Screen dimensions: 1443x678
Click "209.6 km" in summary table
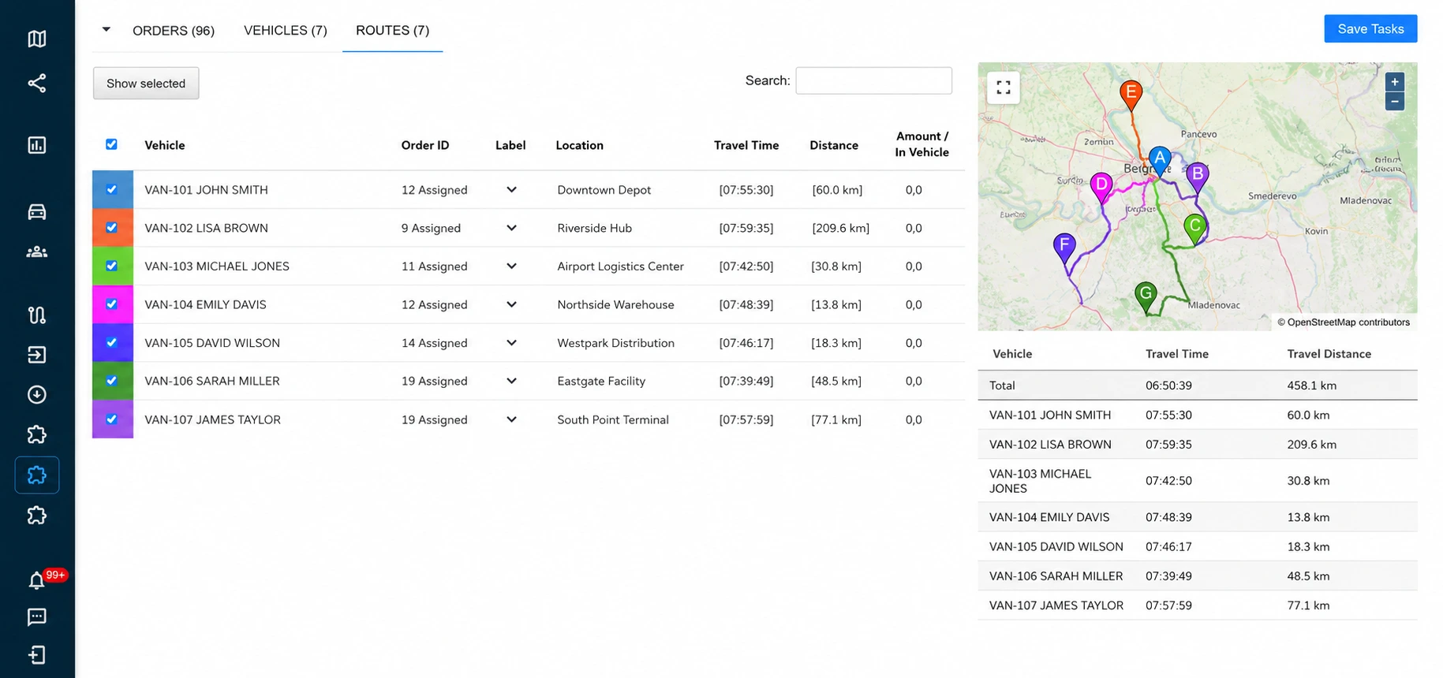[x=1312, y=445]
